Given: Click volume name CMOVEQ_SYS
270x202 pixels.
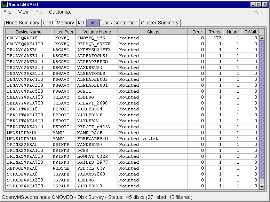Looking at the screenshot, I should tap(91, 38).
